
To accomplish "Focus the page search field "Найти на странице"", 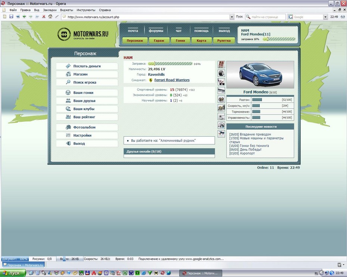I will tap(265, 17).
